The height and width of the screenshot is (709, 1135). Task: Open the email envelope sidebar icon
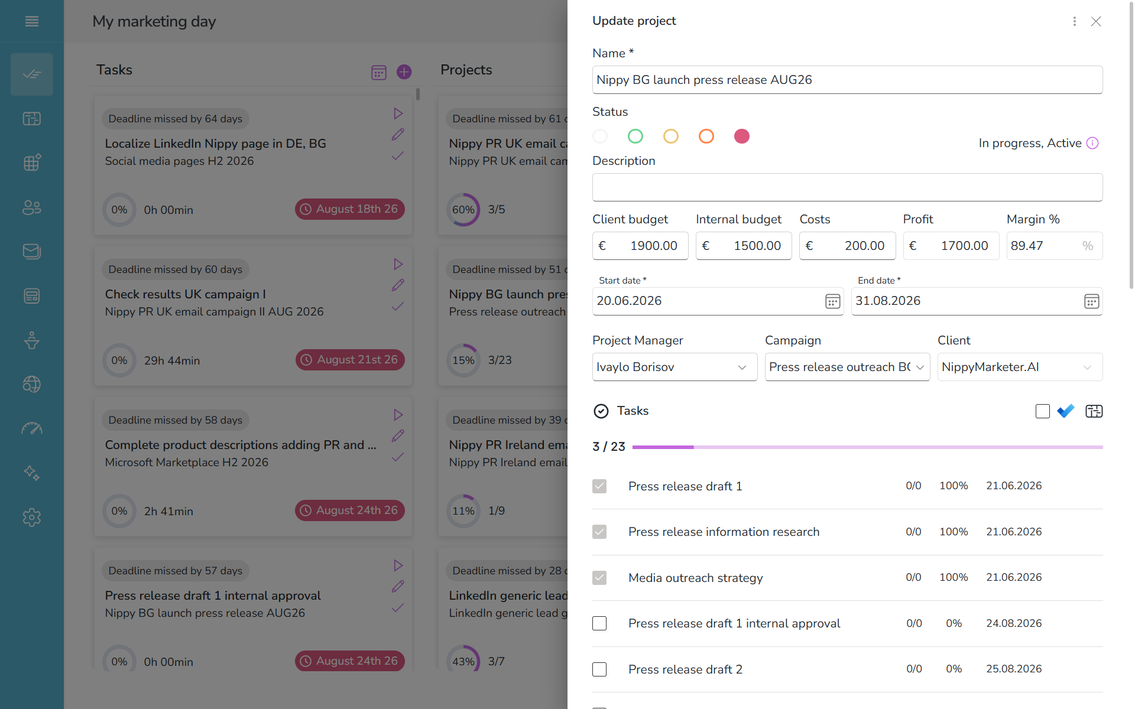32,252
